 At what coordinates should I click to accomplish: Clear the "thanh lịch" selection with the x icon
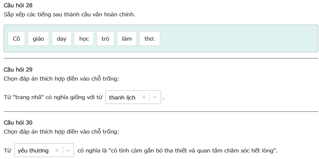pos(144,97)
